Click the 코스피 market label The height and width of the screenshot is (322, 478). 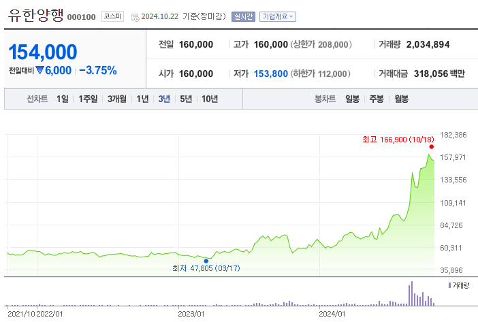[112, 16]
